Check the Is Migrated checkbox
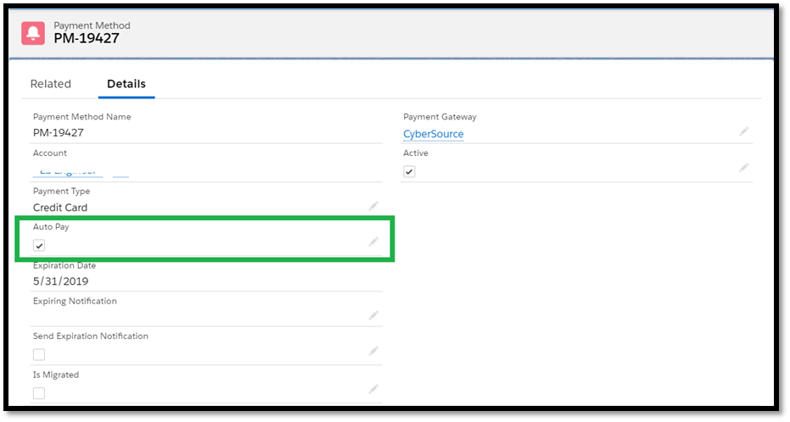 point(39,393)
